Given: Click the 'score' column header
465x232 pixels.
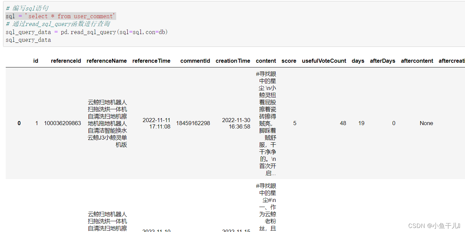Looking at the screenshot, I should (289, 61).
